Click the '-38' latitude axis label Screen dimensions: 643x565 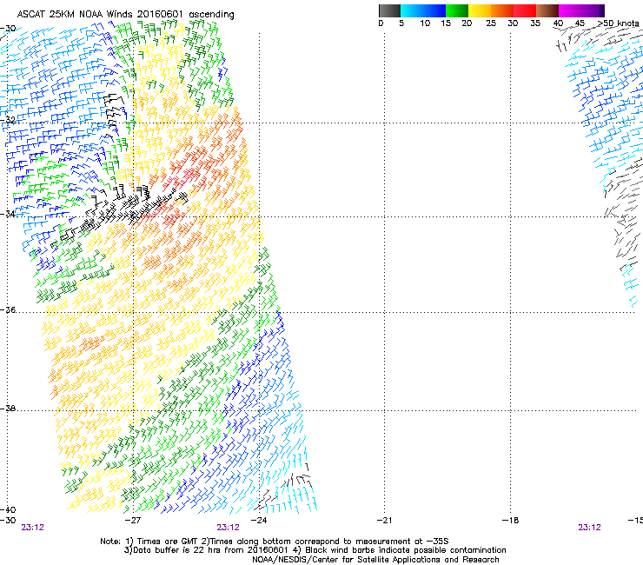point(8,409)
